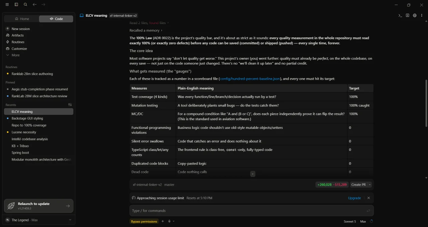Open the Lucene necessity session
This screenshot has width=428, height=227.
click(24, 132)
